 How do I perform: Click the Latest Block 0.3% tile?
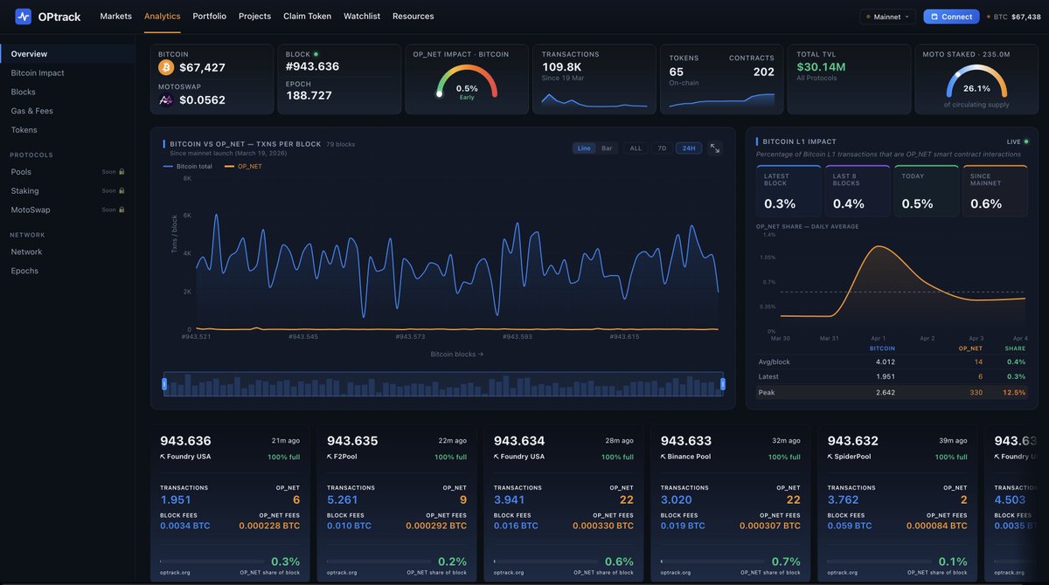tap(788, 192)
